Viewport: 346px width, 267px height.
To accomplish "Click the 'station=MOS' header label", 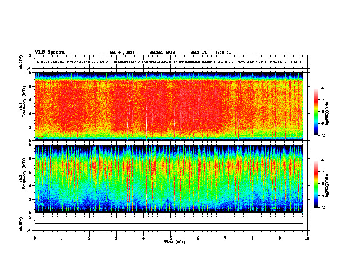I will [163, 52].
